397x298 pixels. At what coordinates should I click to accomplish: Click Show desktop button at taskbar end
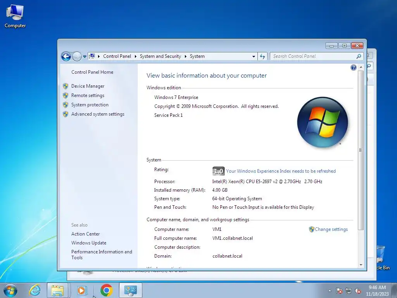pyautogui.click(x=394, y=290)
